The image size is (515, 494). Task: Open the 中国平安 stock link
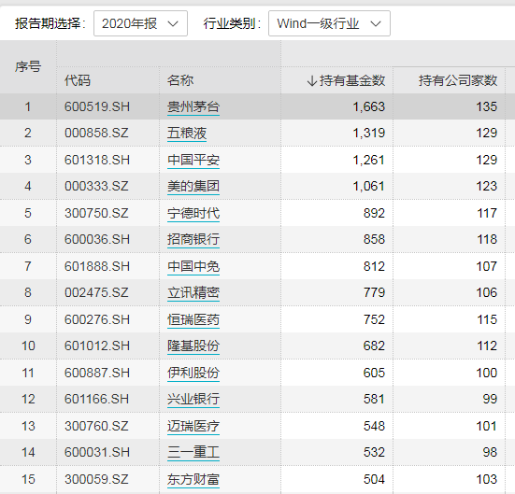click(193, 161)
